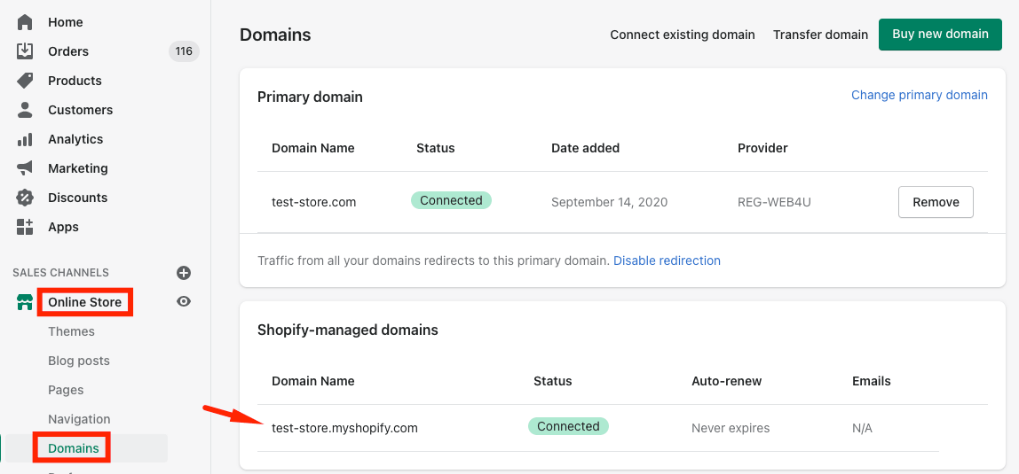Open Blog posts submenu item

pos(79,361)
